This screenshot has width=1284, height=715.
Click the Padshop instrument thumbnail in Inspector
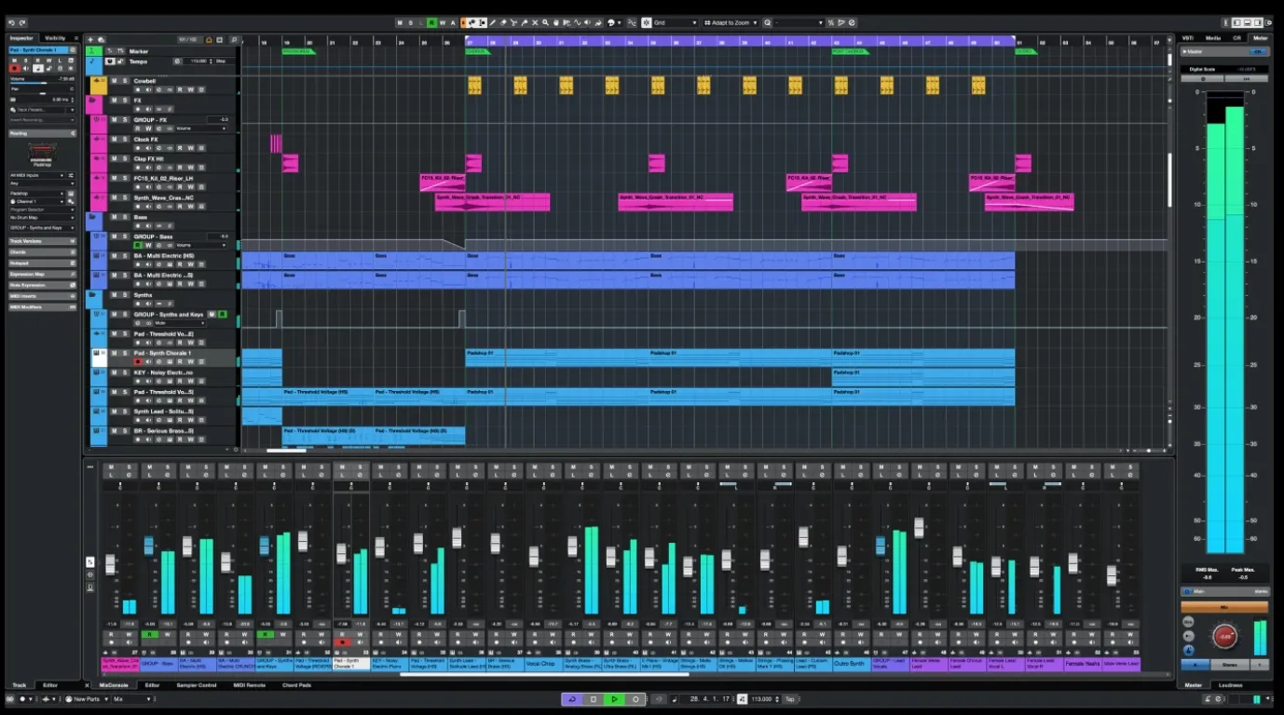(42, 153)
